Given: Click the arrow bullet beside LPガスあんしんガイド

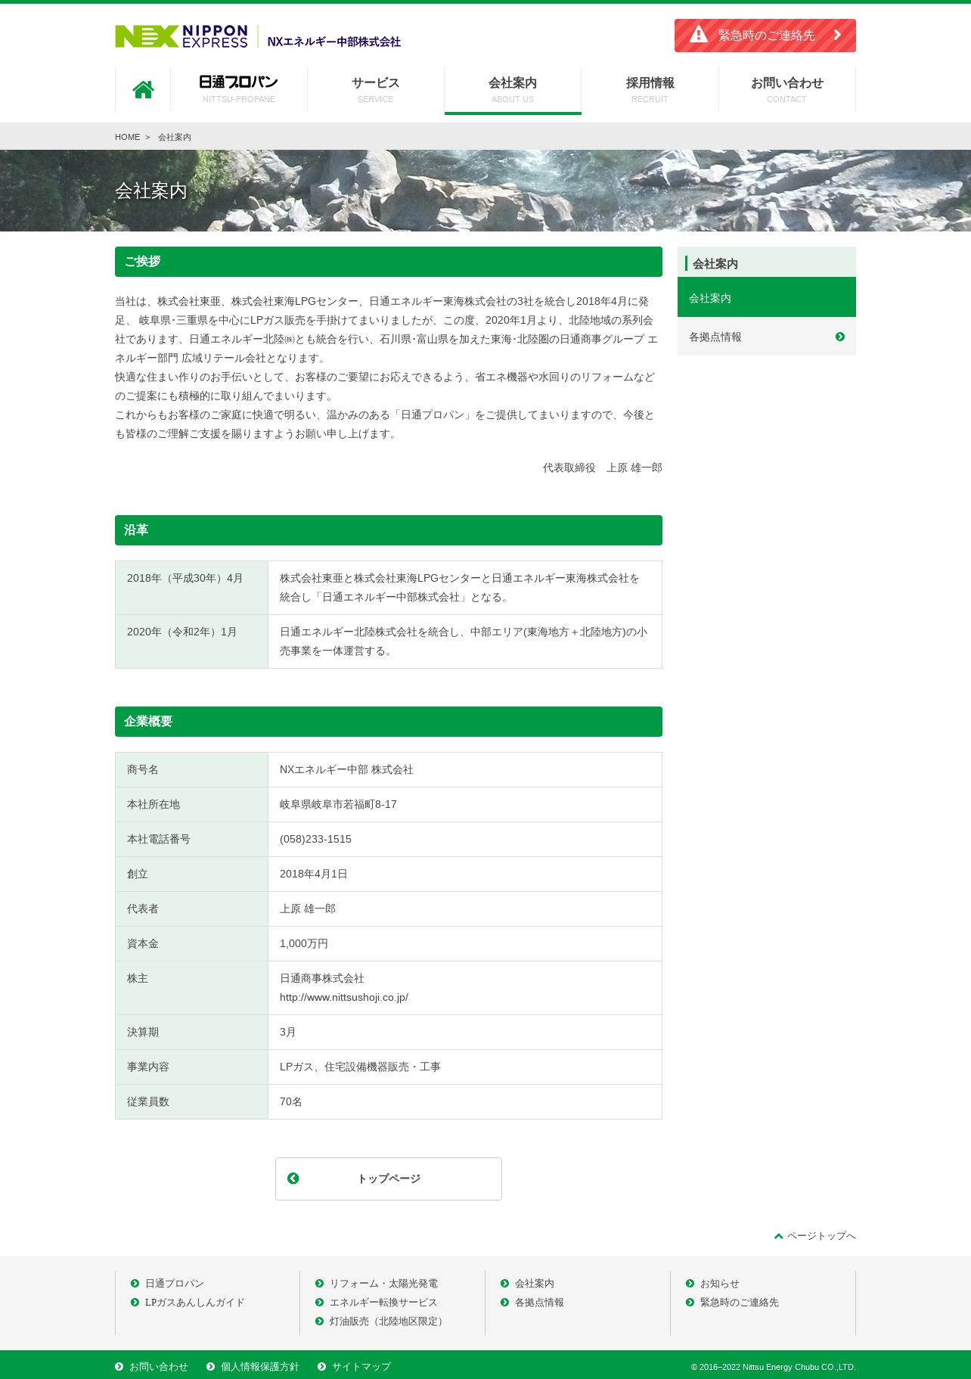Looking at the screenshot, I should coord(135,1303).
